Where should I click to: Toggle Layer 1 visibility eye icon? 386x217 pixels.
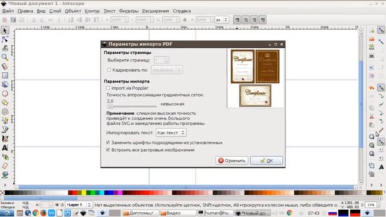[x=57, y=205]
